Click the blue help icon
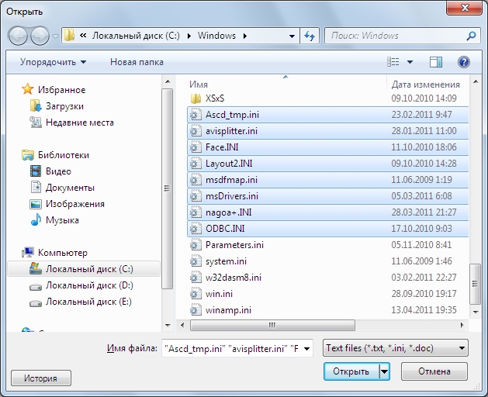488x397 pixels. tap(464, 62)
